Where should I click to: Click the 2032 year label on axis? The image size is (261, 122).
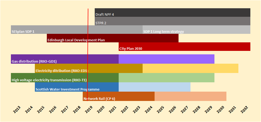pos(244,109)
